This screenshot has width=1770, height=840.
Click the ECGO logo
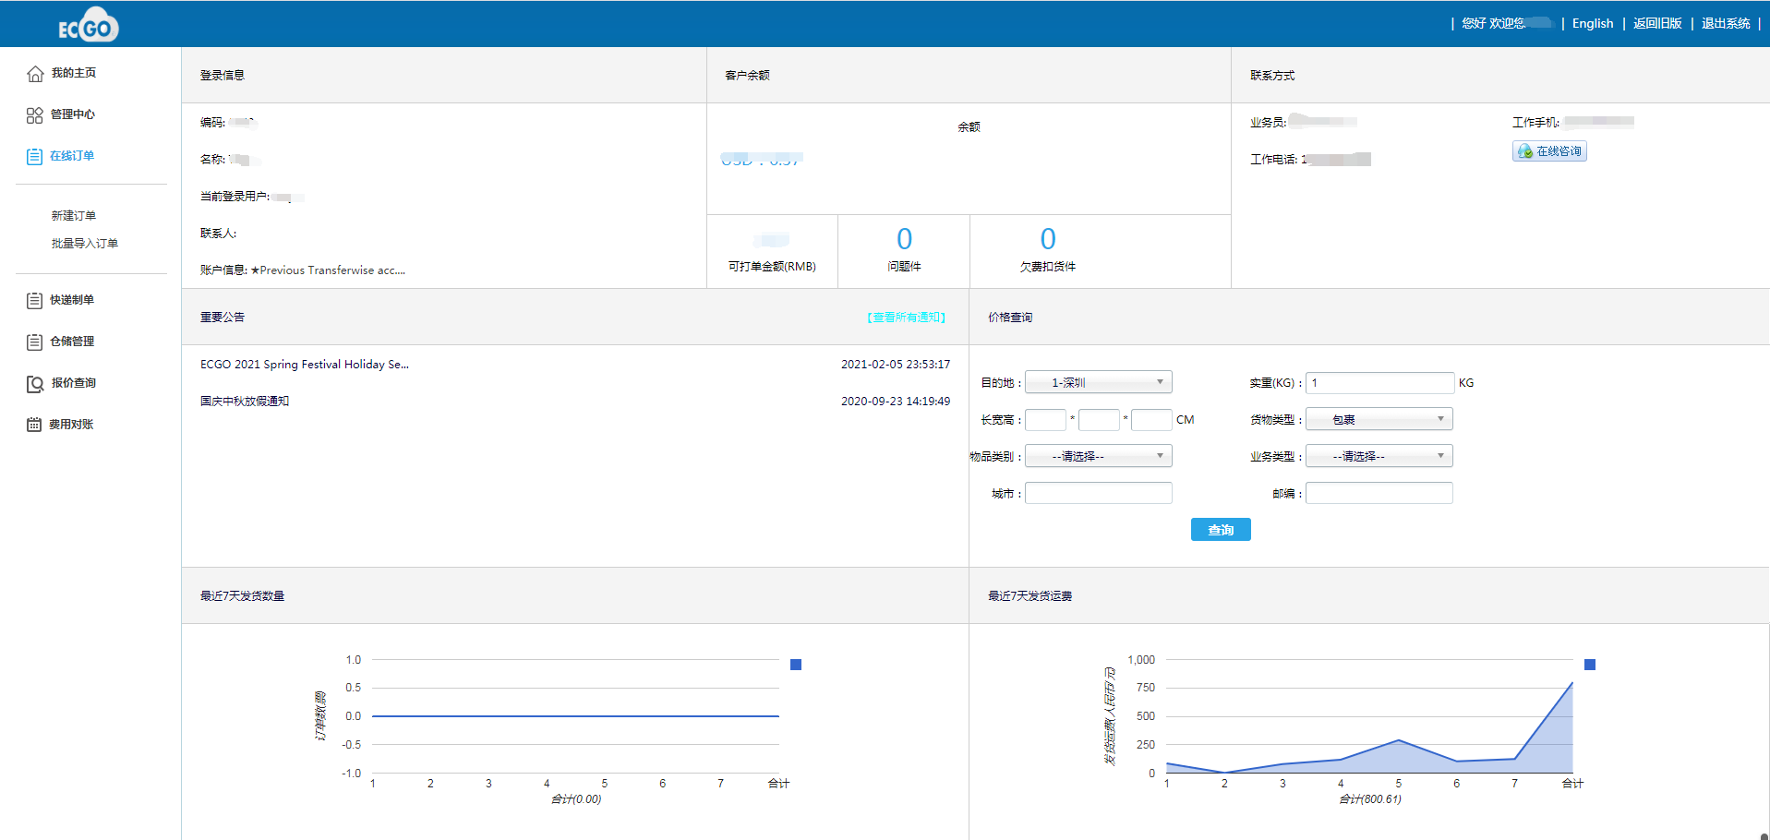89,25
